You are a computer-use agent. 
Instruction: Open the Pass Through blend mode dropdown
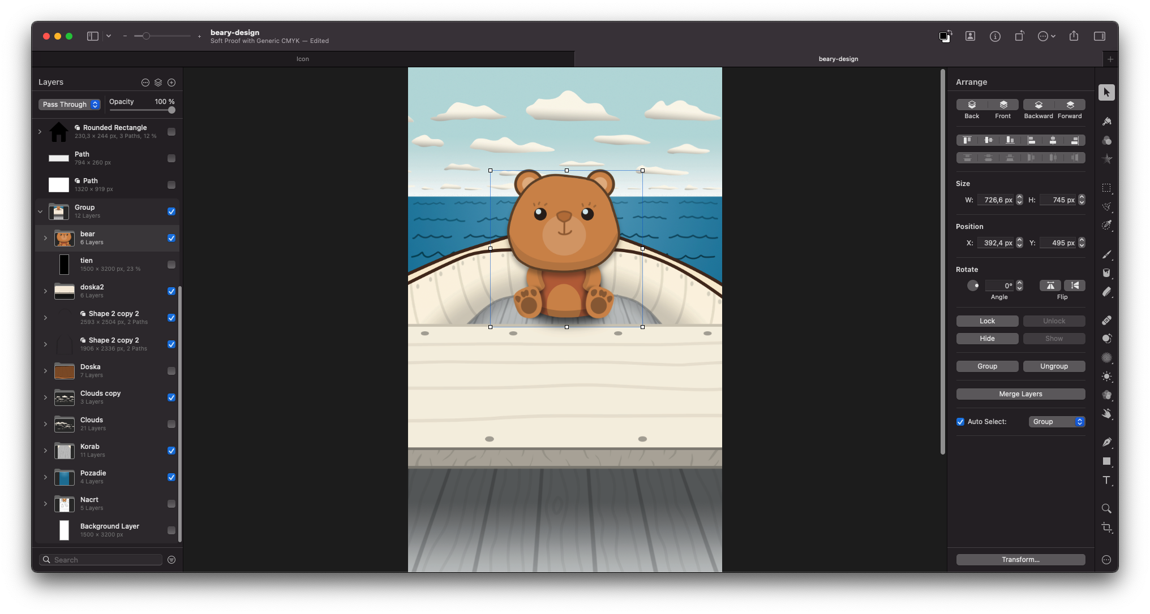70,105
